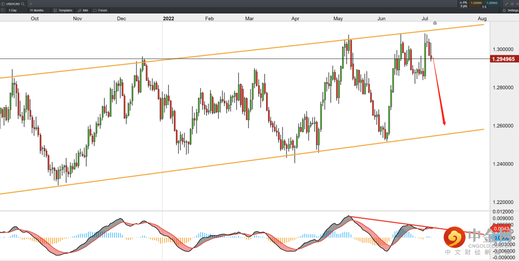Click the grey time-axis marker near Jul

pyautogui.click(x=435, y=23)
